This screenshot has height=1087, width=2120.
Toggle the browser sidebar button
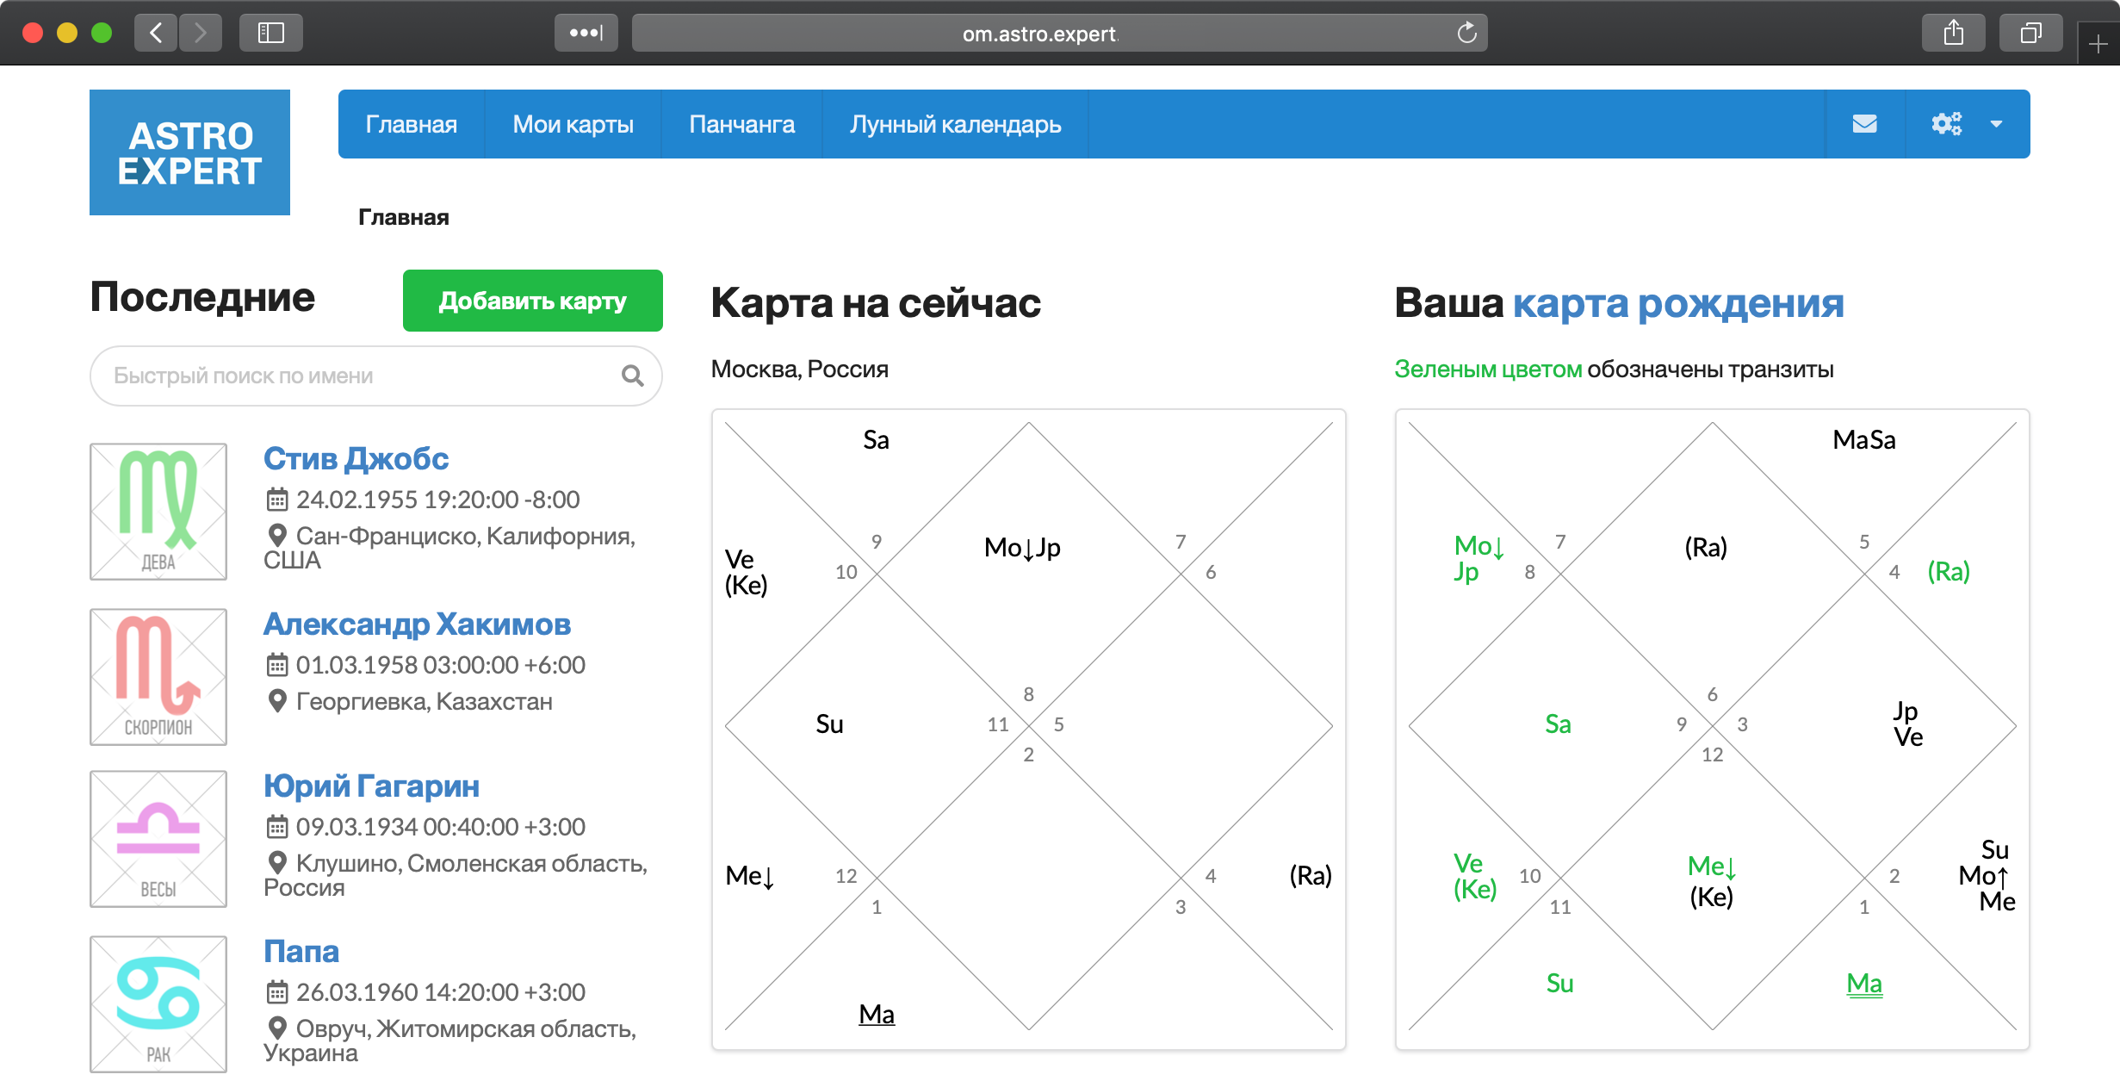(270, 34)
